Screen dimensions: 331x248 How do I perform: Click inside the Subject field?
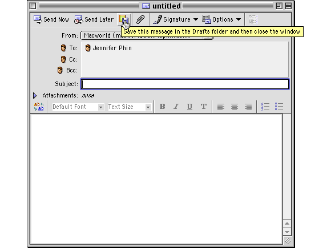(185, 84)
